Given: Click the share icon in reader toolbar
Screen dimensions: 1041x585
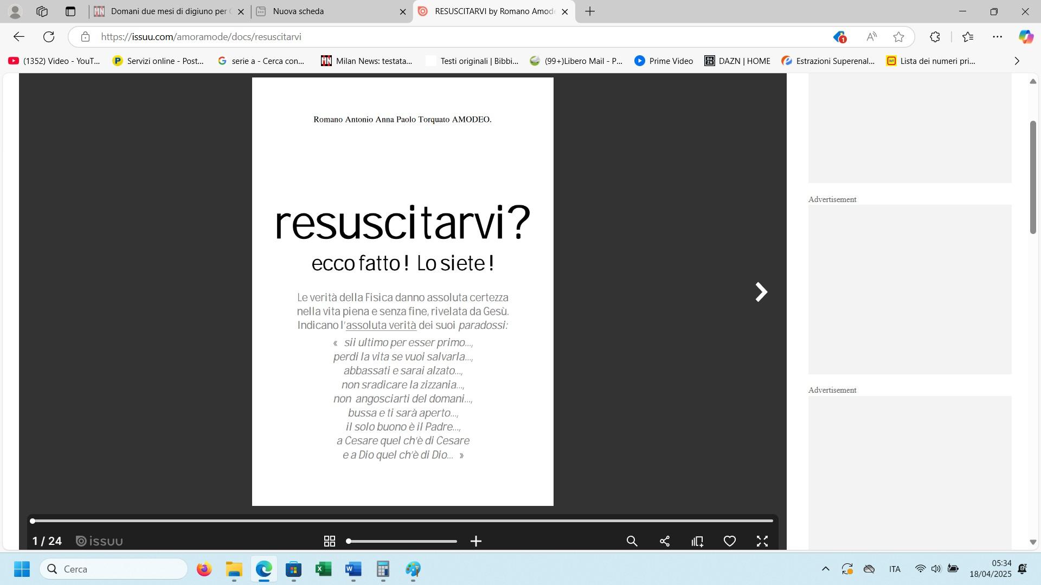Looking at the screenshot, I should tap(665, 541).
